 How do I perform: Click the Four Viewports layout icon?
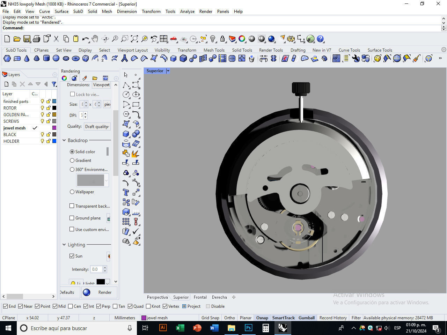(164, 39)
